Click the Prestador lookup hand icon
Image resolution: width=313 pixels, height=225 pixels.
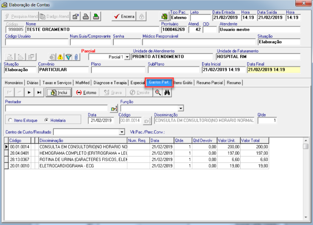tap(114, 109)
